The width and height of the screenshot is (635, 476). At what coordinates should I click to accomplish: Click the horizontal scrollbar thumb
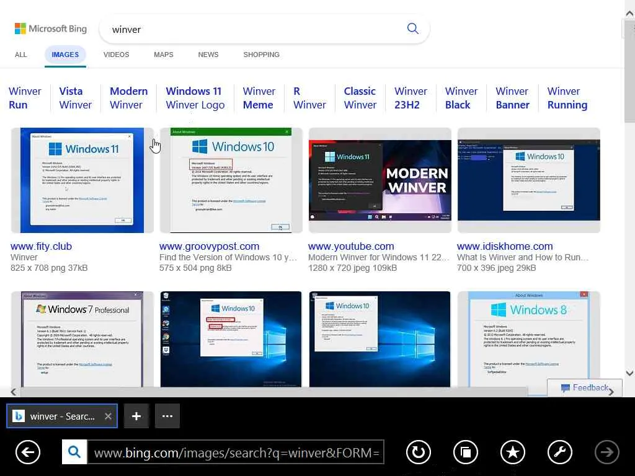point(274,392)
